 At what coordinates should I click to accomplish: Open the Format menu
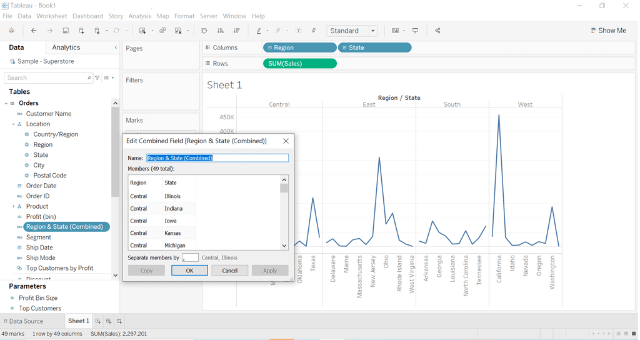[x=184, y=16]
